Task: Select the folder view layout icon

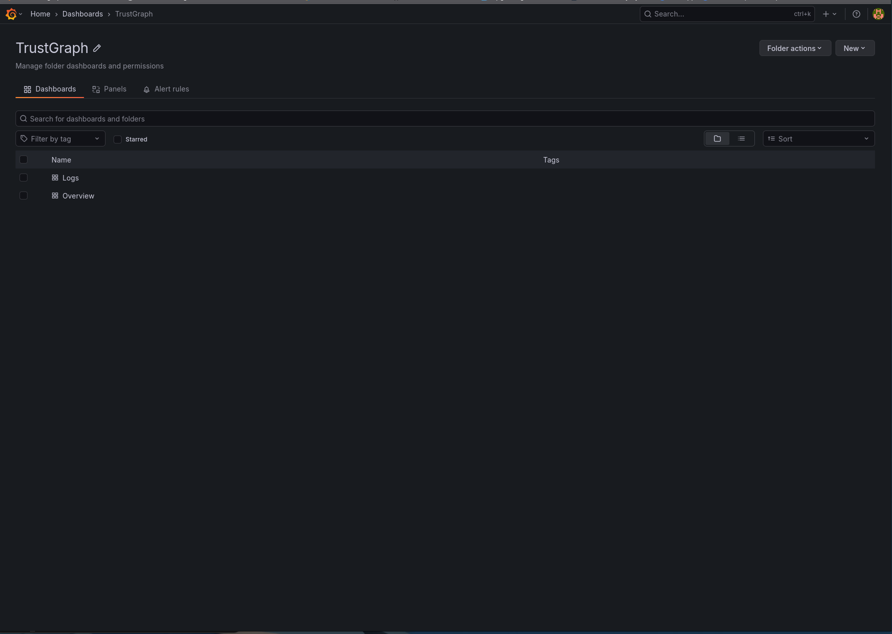Action: (717, 138)
